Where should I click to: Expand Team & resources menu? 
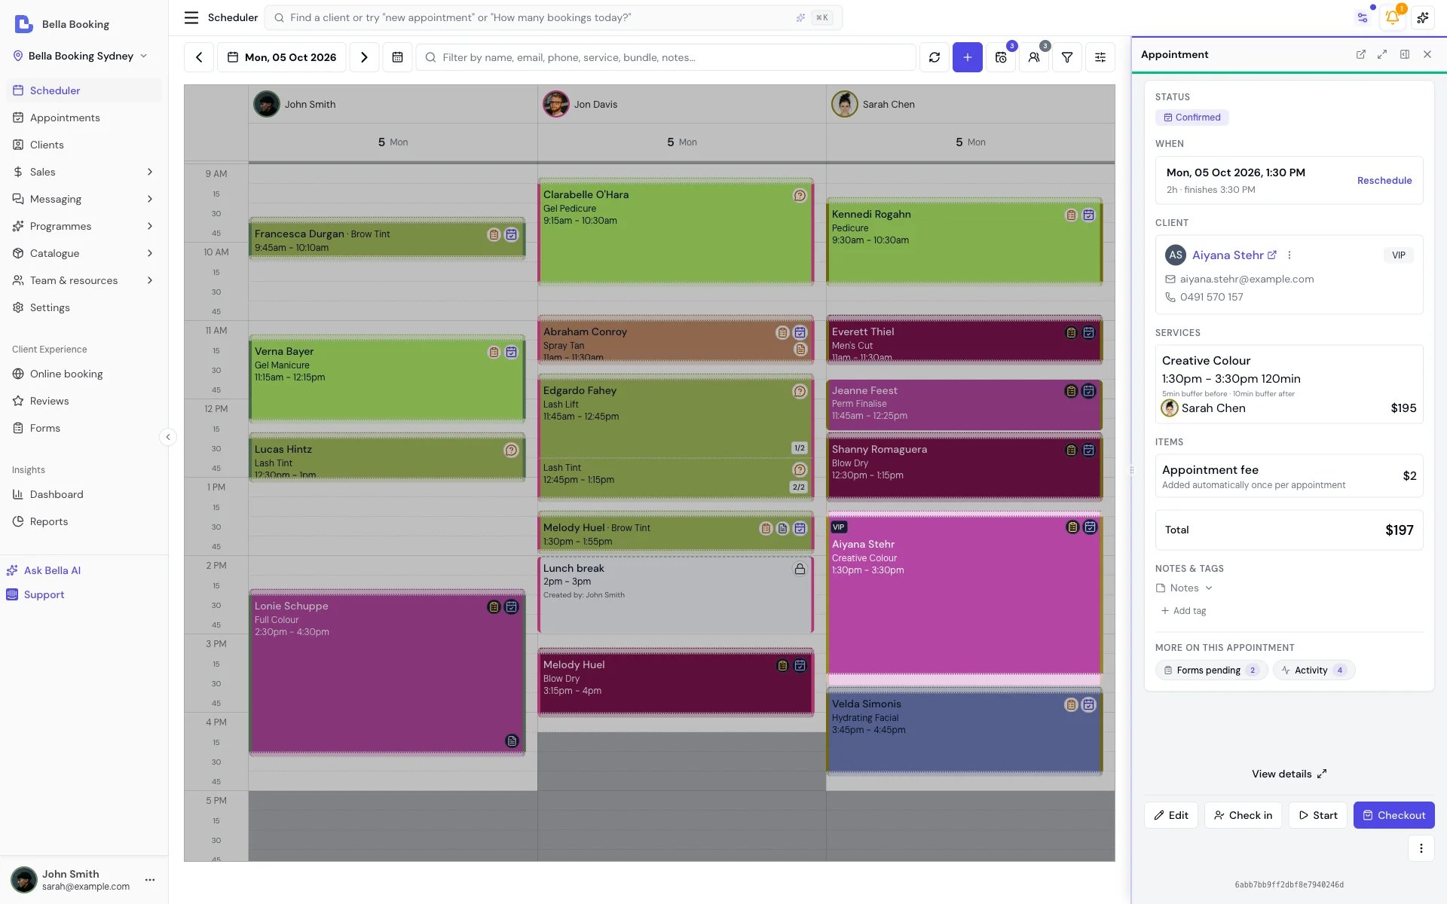coord(84,280)
